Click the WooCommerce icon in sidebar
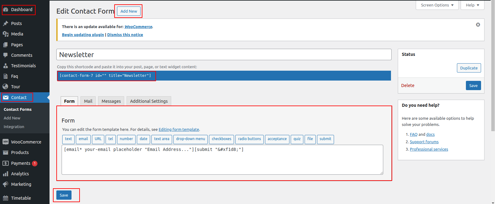This screenshot has width=495, height=204. [x=6, y=142]
